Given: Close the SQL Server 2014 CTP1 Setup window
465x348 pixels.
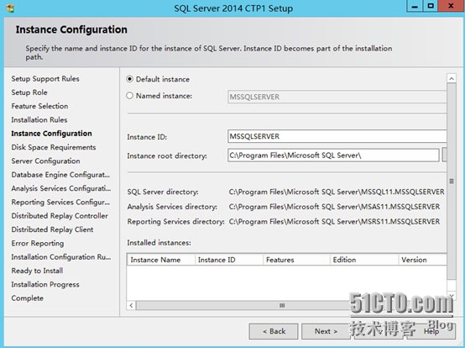Looking at the screenshot, I should point(451,6).
